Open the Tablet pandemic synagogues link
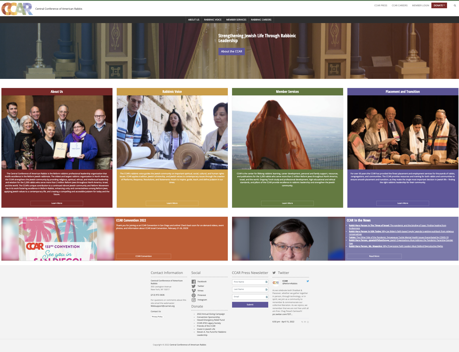Viewport: 459px width, 352px height. click(x=399, y=238)
